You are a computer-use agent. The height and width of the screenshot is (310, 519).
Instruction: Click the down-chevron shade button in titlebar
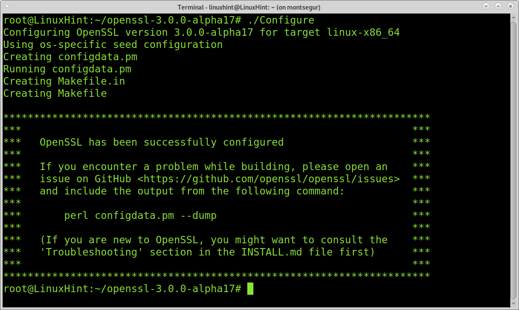click(x=485, y=6)
